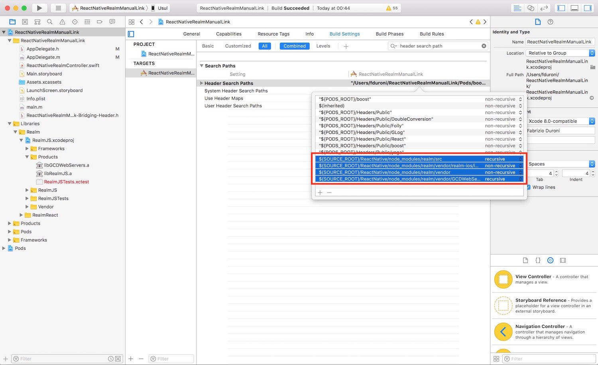Open the Breakpoint navigator icon
This screenshot has height=365, width=598.
[x=99, y=22]
